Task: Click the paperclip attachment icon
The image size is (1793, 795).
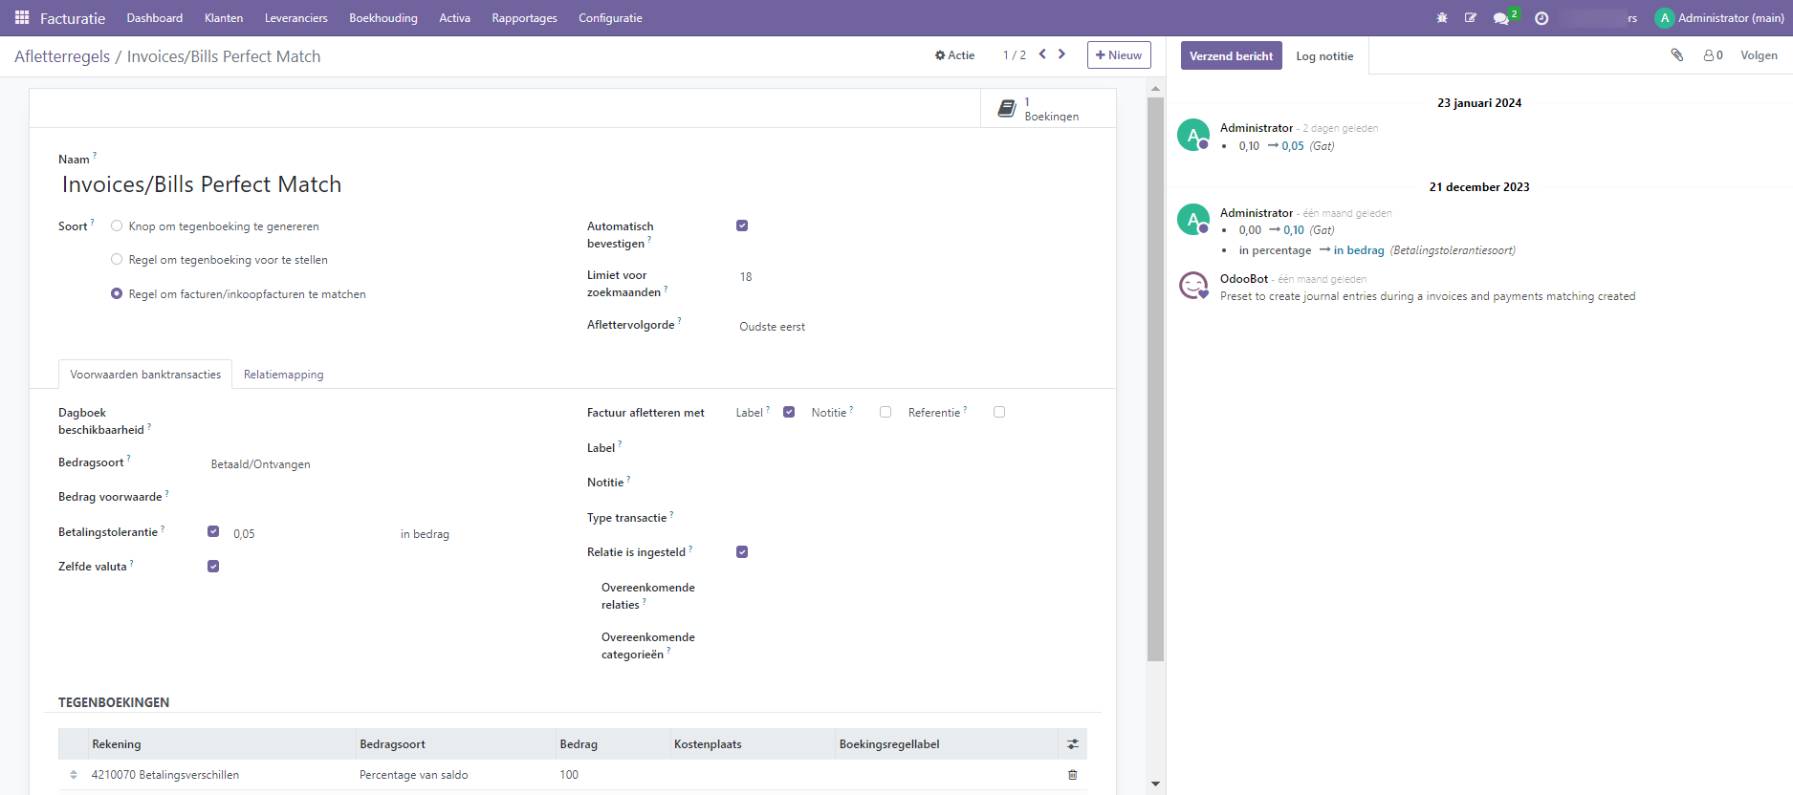Action: pos(1676,55)
